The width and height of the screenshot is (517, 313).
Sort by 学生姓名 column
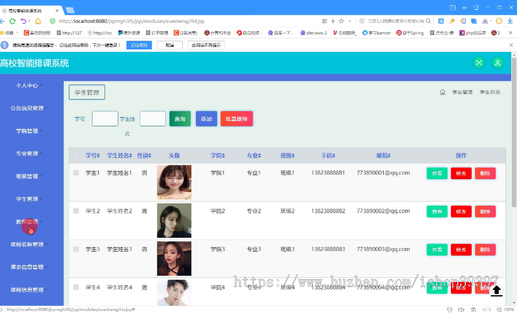click(119, 156)
